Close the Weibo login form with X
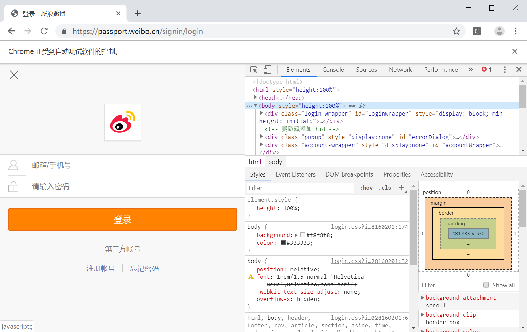The image size is (527, 332). pyautogui.click(x=14, y=75)
